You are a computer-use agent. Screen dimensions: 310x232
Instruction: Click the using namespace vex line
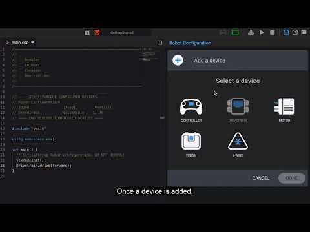tap(33, 139)
